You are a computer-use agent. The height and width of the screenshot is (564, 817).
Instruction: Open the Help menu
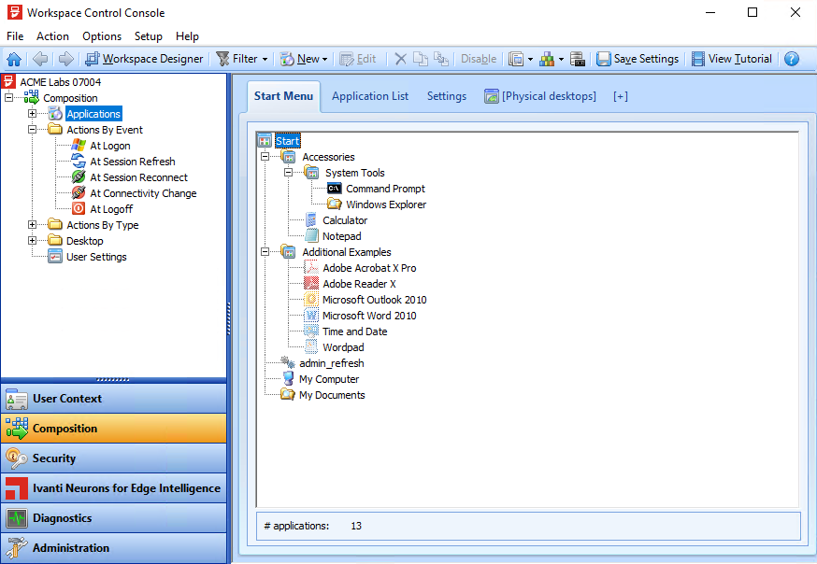coord(187,35)
